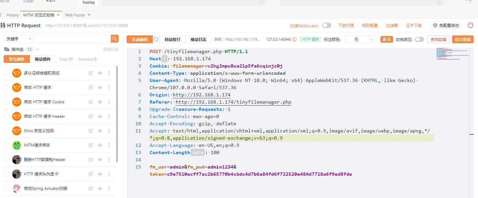
Task: Click the red power icon at top right
Action: [470, 25]
